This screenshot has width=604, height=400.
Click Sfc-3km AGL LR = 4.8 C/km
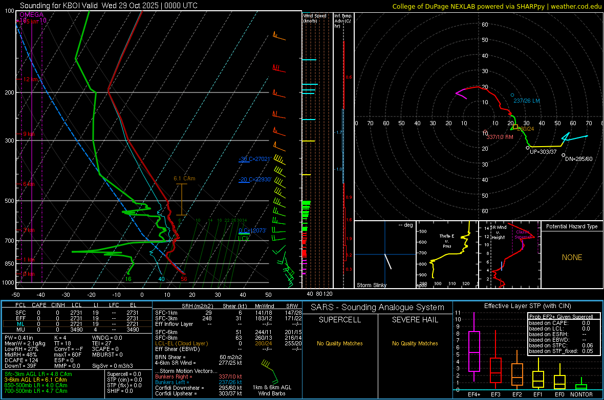pyautogui.click(x=38, y=374)
